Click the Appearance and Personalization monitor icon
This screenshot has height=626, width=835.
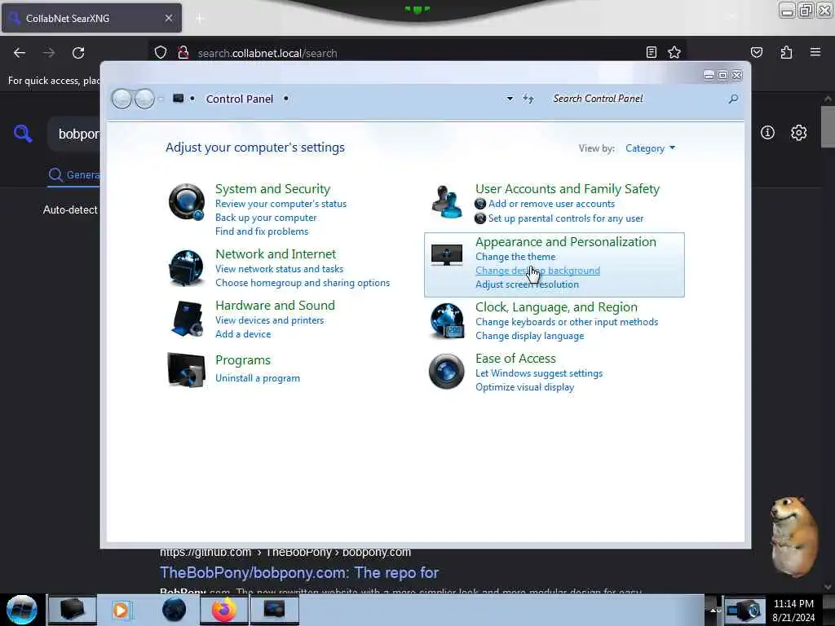[446, 255]
